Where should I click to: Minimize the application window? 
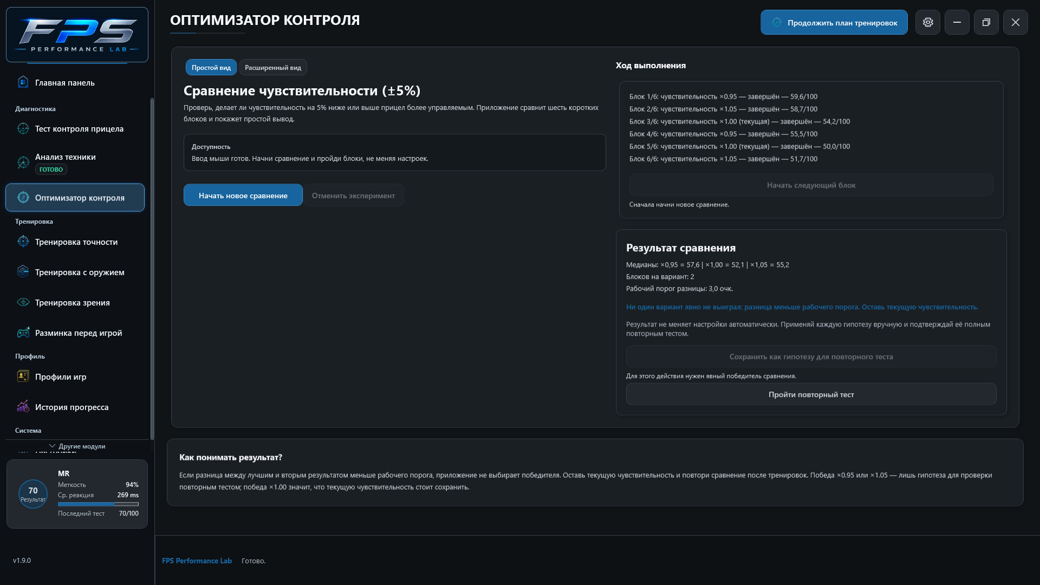point(957,22)
